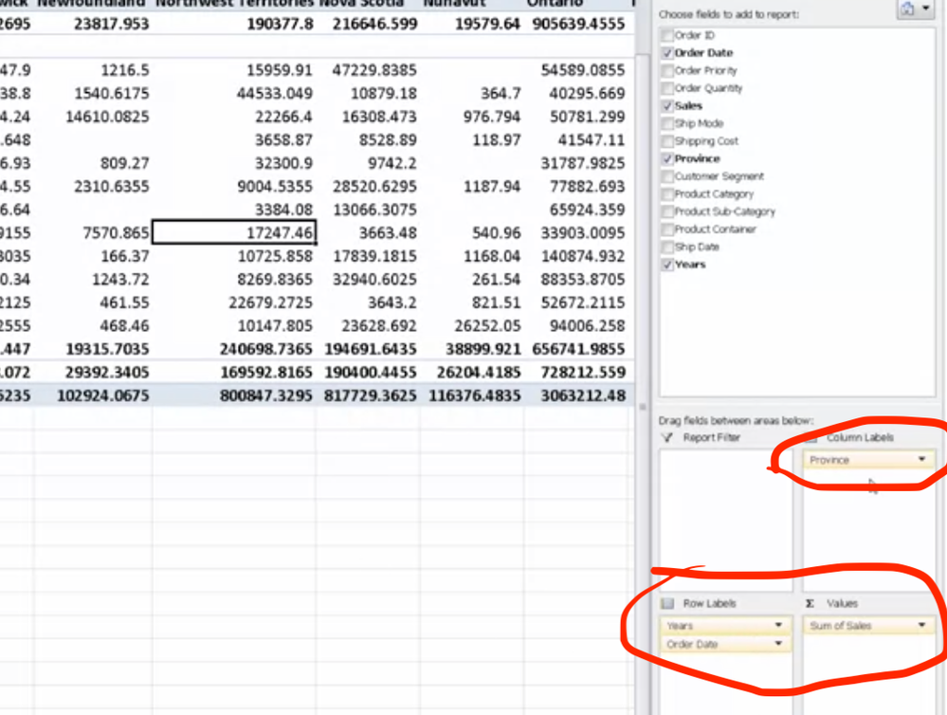
Task: Uncheck the Sales field checkbox
Action: point(667,106)
